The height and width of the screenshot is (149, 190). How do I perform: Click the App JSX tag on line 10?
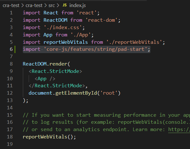point(45,79)
